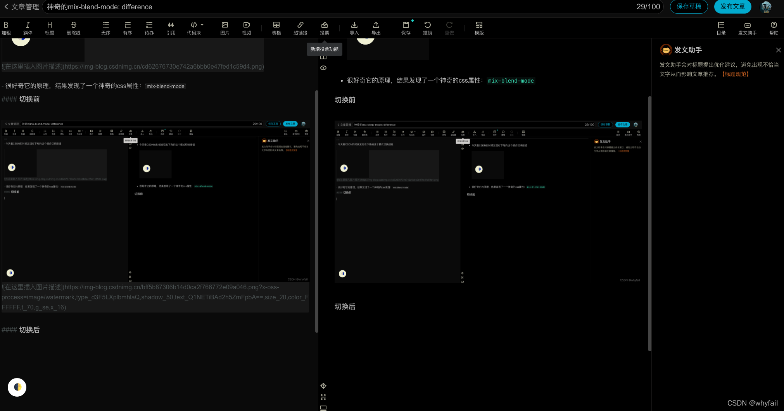Toggle the table of contents (目录)
This screenshot has width=784, height=411.
tap(721, 28)
